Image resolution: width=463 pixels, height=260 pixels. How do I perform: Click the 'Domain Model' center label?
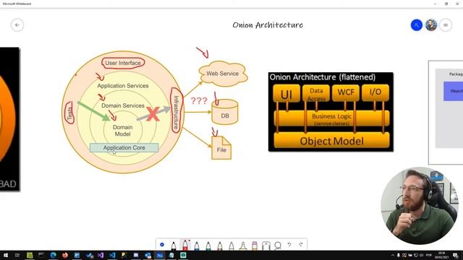[x=122, y=131]
